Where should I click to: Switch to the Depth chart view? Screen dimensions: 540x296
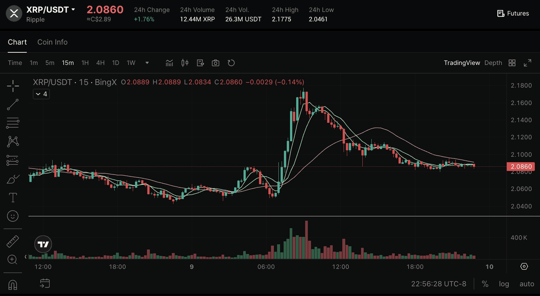(493, 63)
